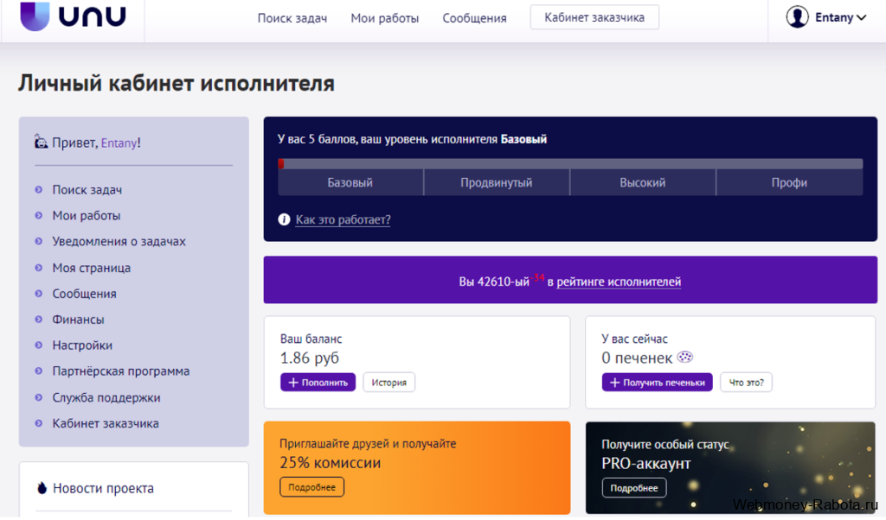Click the 0 печенек value text
Viewport: 886px width, 520px height.
coord(637,358)
